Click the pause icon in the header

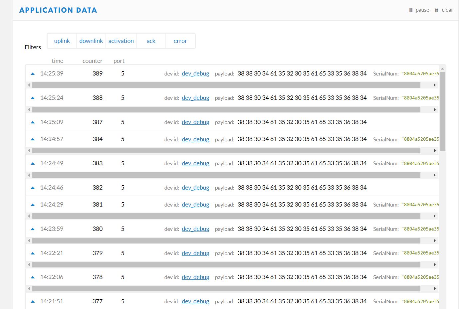coord(410,10)
